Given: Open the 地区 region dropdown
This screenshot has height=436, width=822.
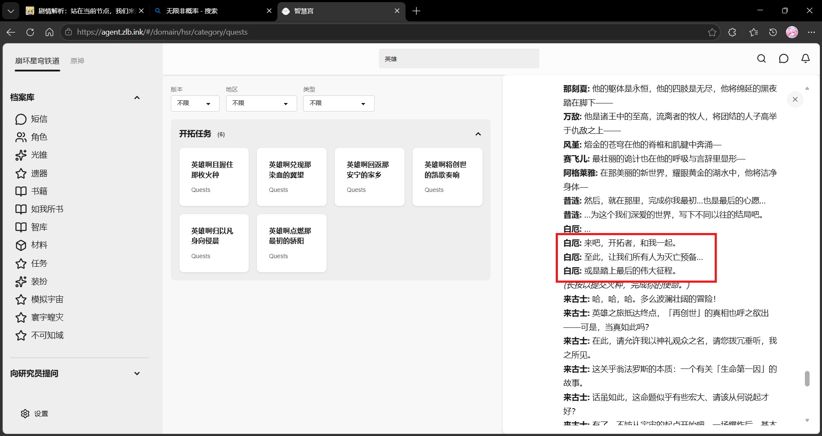Looking at the screenshot, I should coord(261,103).
